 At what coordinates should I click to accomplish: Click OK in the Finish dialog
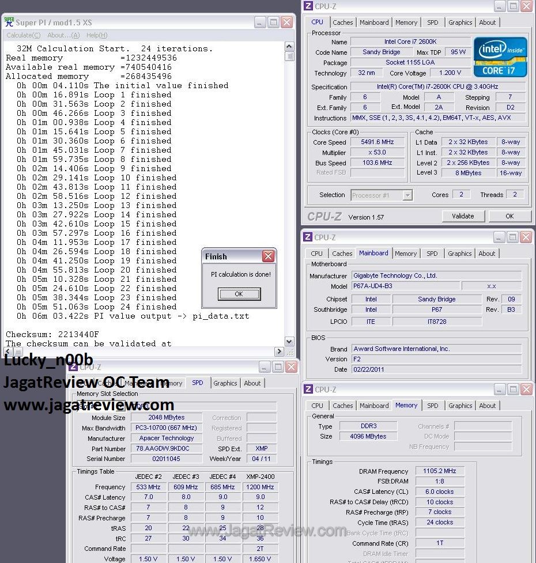pyautogui.click(x=239, y=294)
